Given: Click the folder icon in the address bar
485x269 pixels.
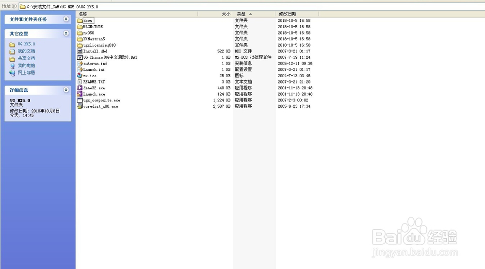Looking at the screenshot, I should (x=23, y=6).
